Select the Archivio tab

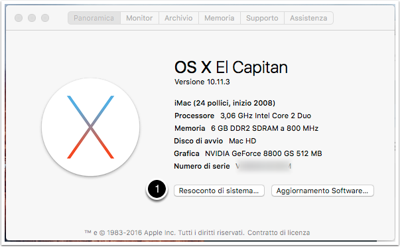pos(178,18)
